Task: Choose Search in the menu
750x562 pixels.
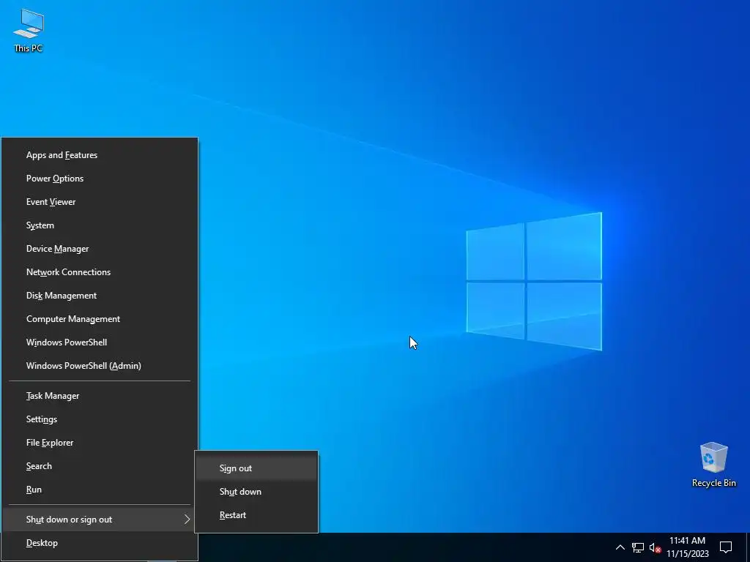Action: [x=100, y=466]
